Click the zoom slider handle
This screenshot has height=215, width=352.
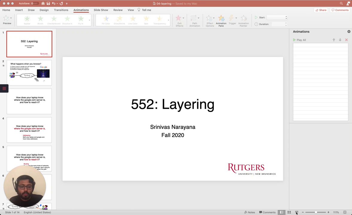[x=316, y=212]
